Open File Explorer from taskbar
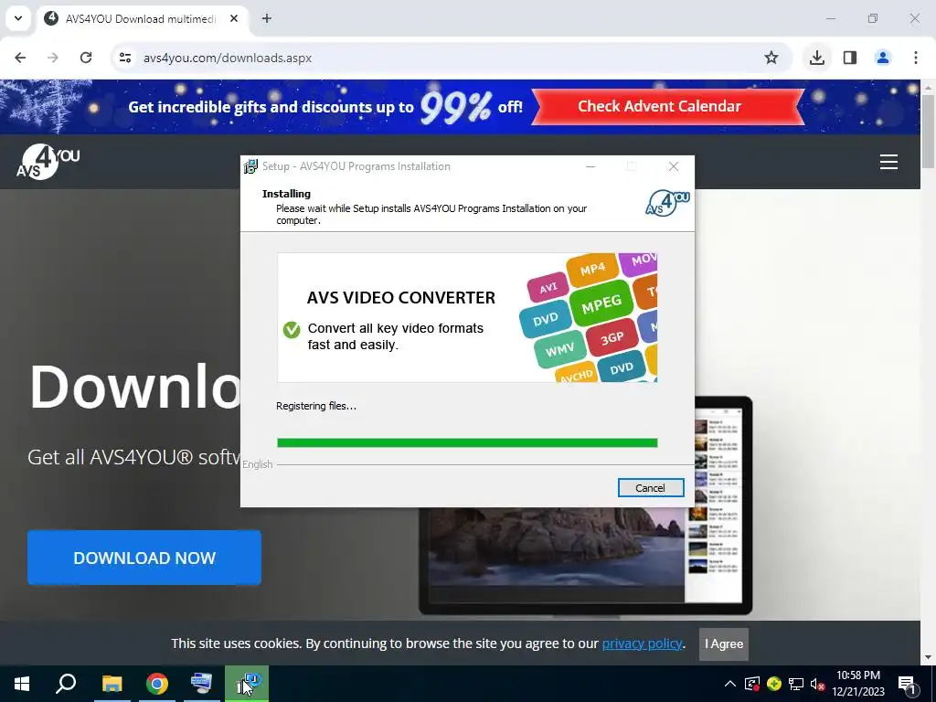Viewport: 936px width, 702px height. coord(112,684)
